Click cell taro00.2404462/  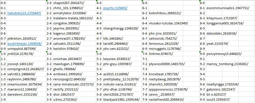pyautogui.click(x=122, y=43)
